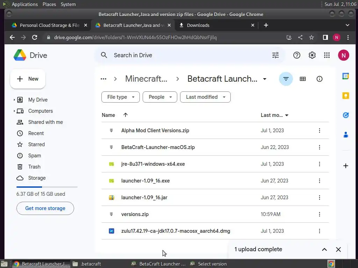Screen dimensions: 358x268
Task: Switch to Downloads tab
Action: (x=216, y=25)
